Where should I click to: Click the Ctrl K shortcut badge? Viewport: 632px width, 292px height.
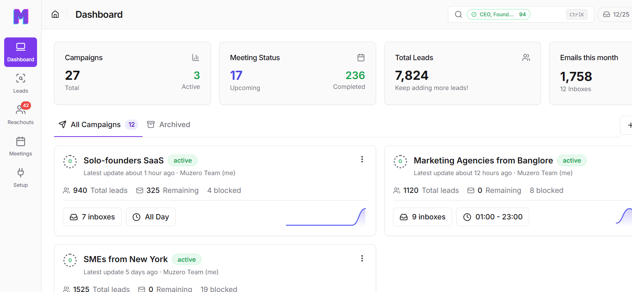577,14
